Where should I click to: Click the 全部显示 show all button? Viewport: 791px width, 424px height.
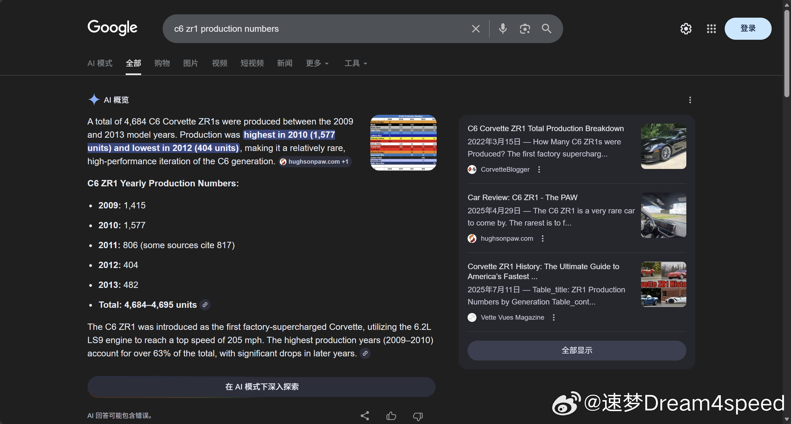tap(576, 350)
